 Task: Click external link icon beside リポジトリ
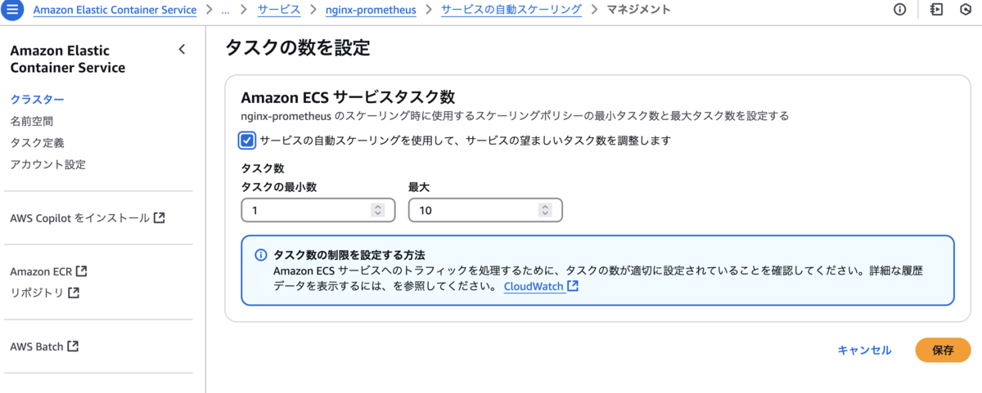(74, 292)
